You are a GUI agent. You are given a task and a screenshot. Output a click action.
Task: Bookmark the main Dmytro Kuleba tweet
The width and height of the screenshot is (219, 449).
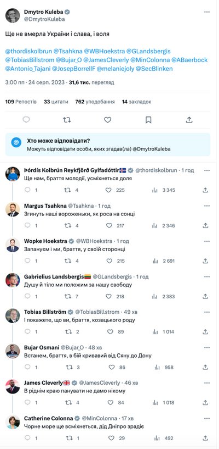point(148,120)
